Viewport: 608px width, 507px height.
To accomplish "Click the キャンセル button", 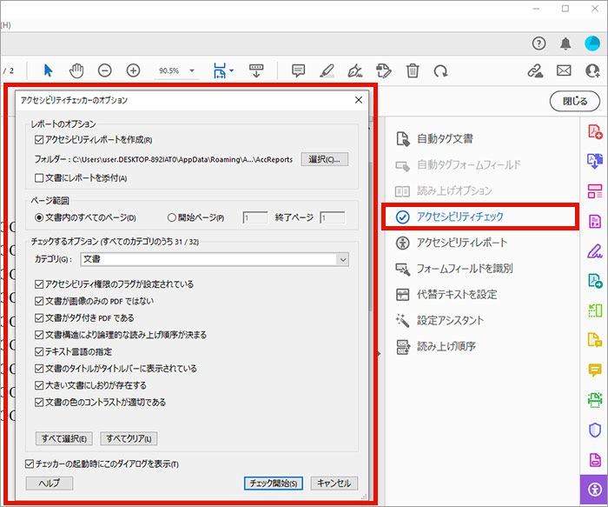I will tap(334, 484).
